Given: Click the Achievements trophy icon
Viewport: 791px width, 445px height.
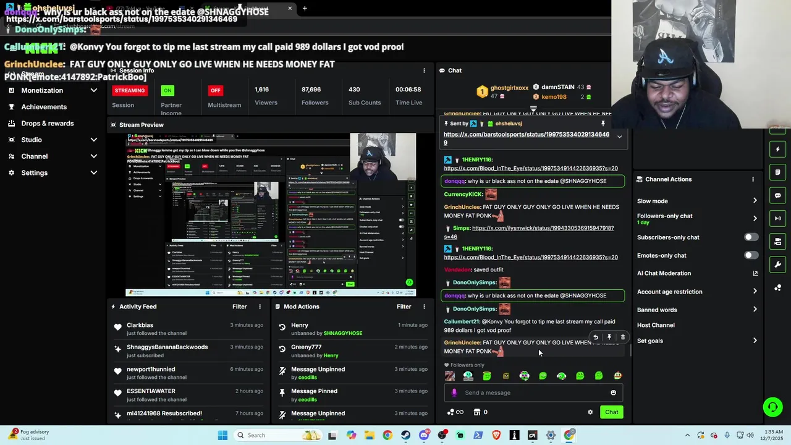Looking at the screenshot, I should click(x=11, y=107).
